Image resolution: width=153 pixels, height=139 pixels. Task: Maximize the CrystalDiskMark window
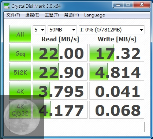128,5
